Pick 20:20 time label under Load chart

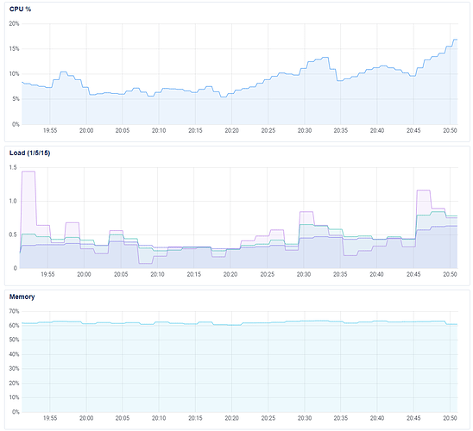click(230, 274)
